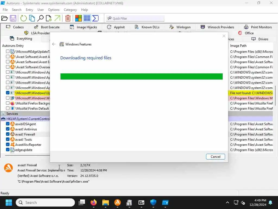This screenshot has height=209, width=278.
Task: Uncheck the avast! Antivirus service checkbox
Action: (8, 129)
